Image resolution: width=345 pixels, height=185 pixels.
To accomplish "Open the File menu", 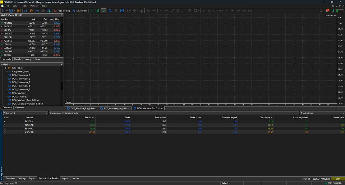I will (x=7, y=6).
